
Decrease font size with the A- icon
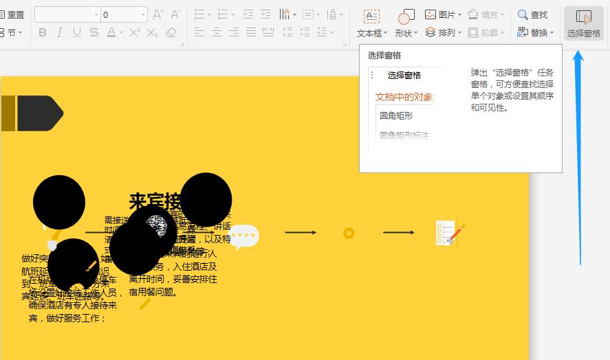[x=175, y=15]
